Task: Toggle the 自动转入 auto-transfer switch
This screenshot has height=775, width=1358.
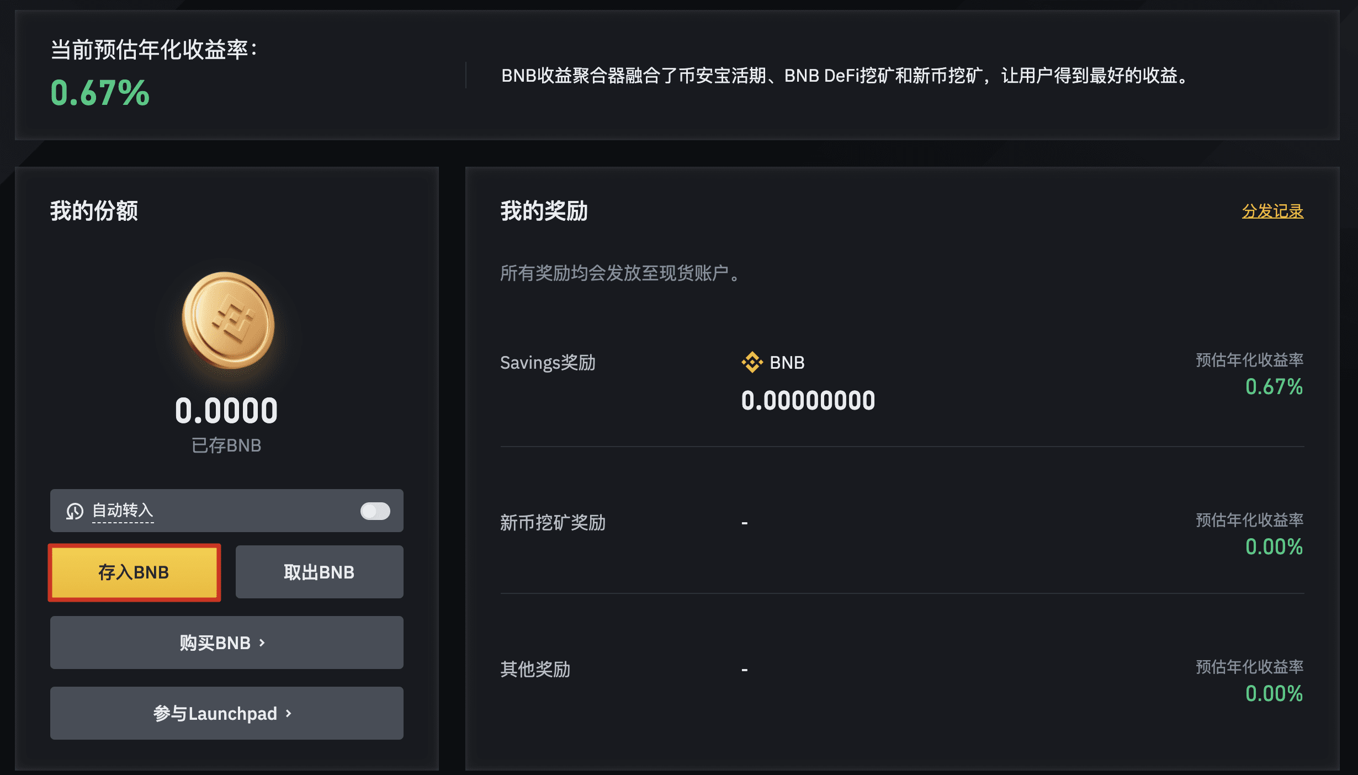Action: (375, 511)
